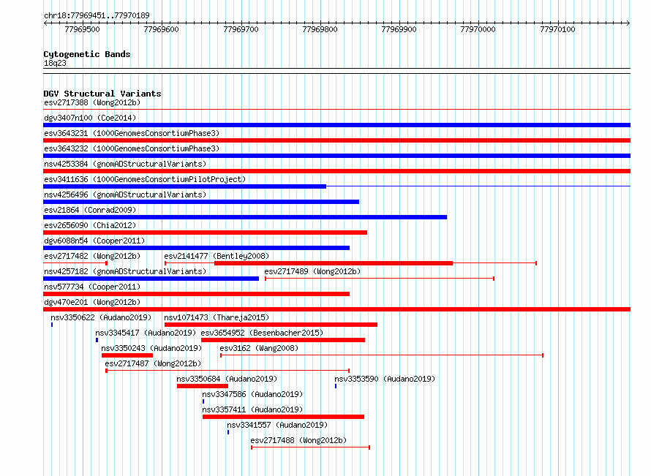Image resolution: width=651 pixels, height=476 pixels.
Task: Click ruler position 77970000
Action: pyautogui.click(x=478, y=29)
